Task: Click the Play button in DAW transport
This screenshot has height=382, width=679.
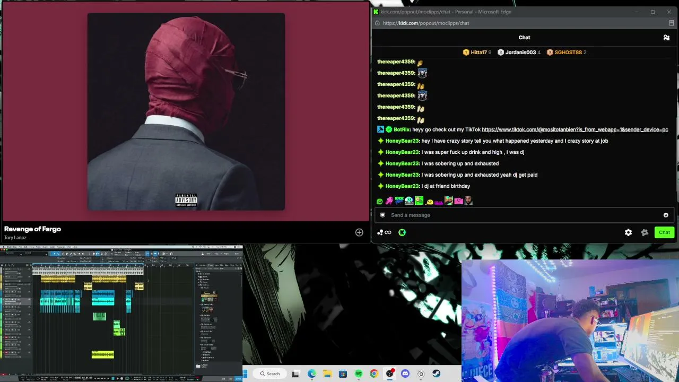Action: (117, 378)
